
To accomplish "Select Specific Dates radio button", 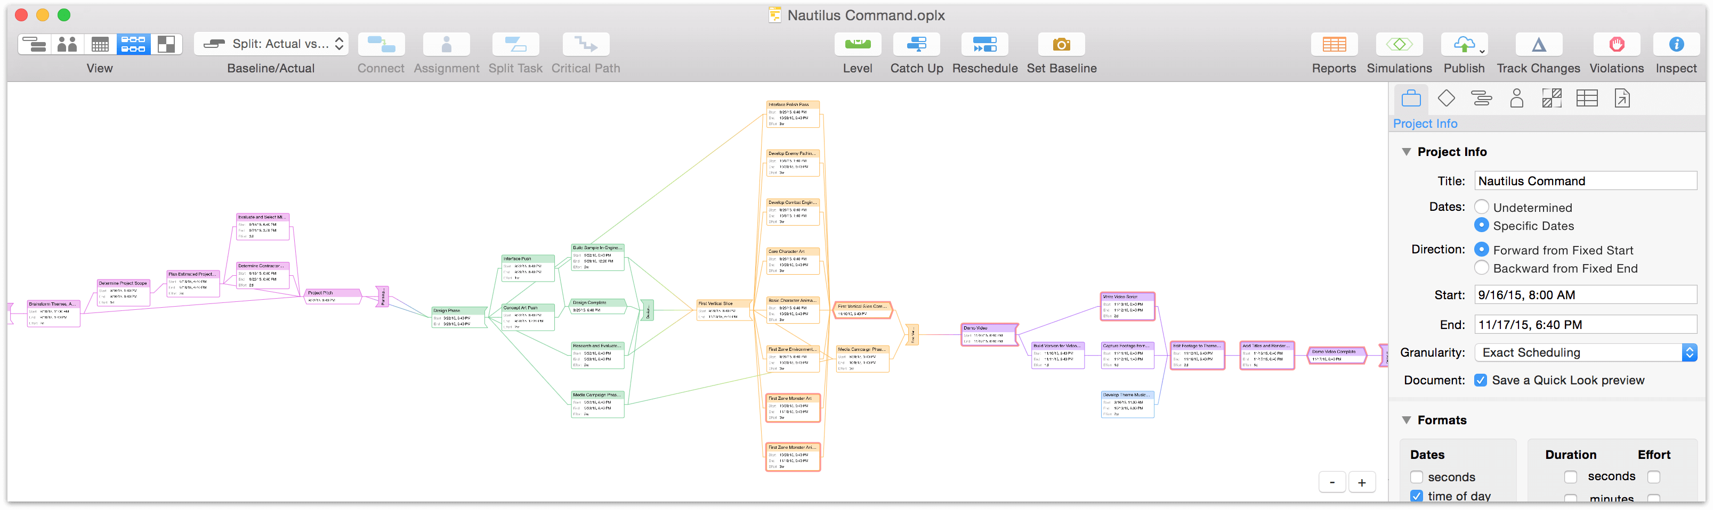I will pyautogui.click(x=1482, y=225).
